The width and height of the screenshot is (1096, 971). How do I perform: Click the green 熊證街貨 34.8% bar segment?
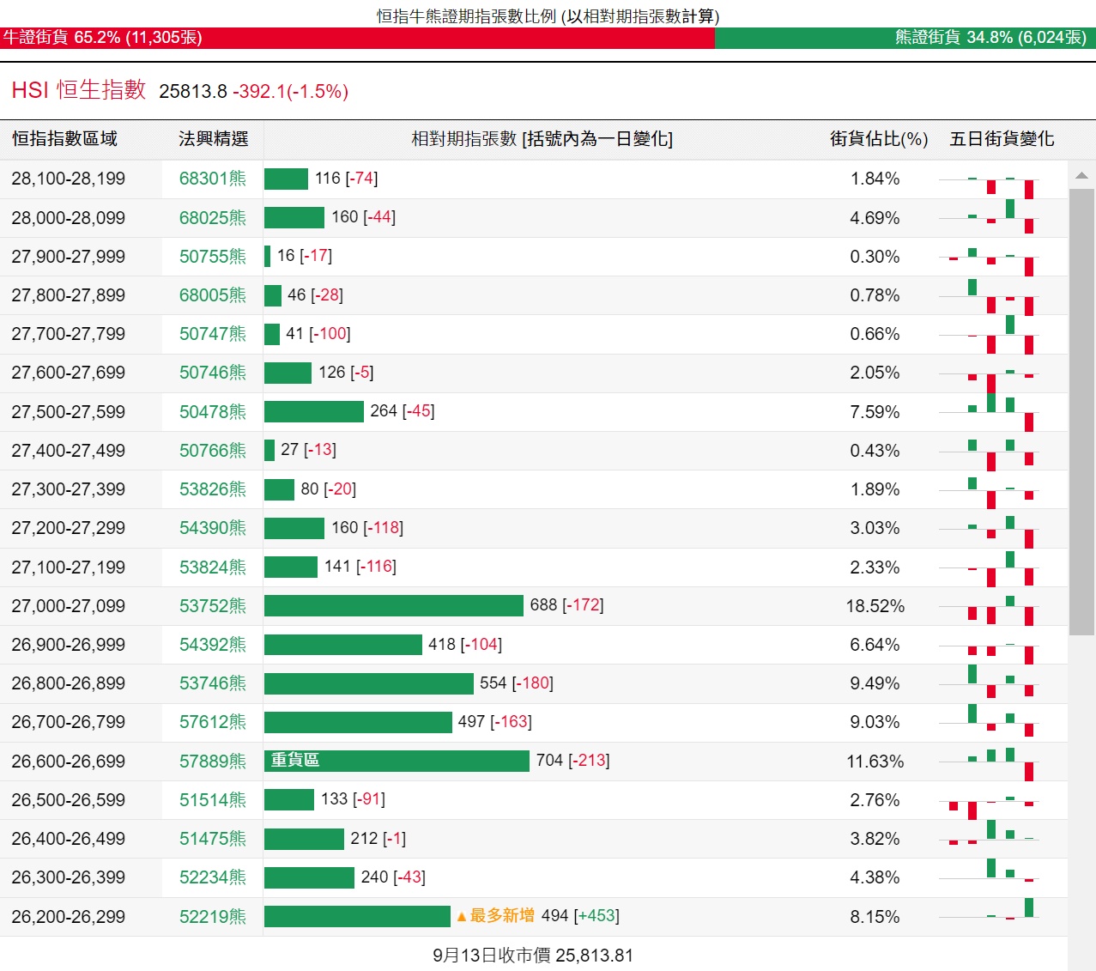[x=905, y=38]
